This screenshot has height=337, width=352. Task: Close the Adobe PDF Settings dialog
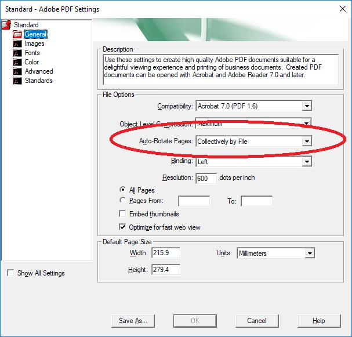tap(343, 9)
